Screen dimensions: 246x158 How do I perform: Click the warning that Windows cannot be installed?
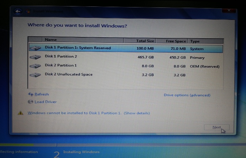[75, 113]
